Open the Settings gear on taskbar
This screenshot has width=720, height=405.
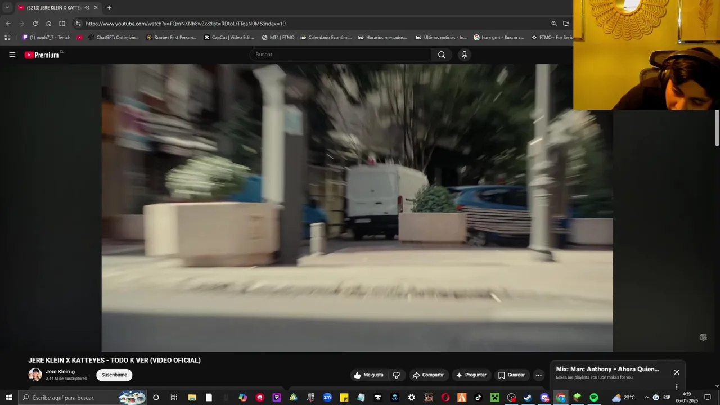click(x=412, y=398)
